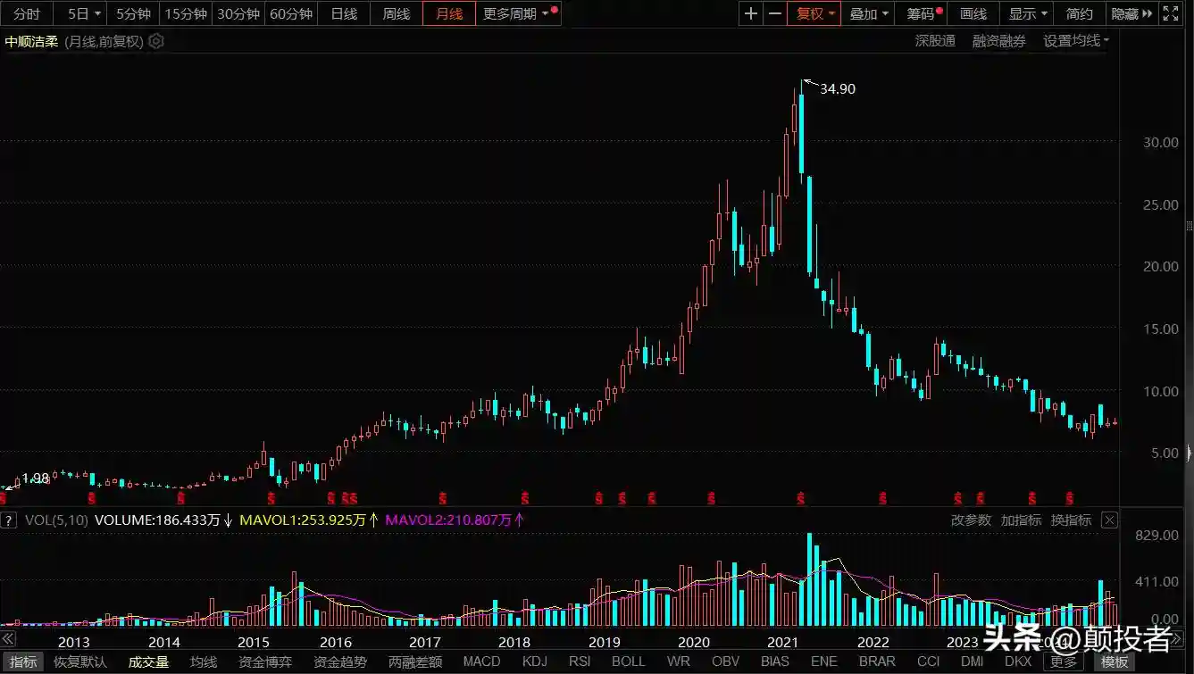The height and width of the screenshot is (674, 1194).
Task: Open the 复权 adjustment dropdown
Action: point(814,13)
